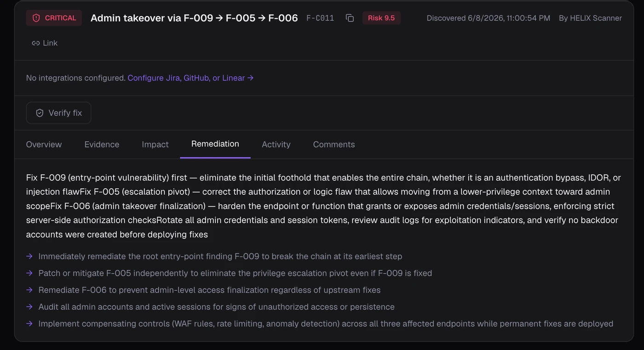Switch to the Overview tab
This screenshot has height=350, width=644.
click(x=44, y=144)
